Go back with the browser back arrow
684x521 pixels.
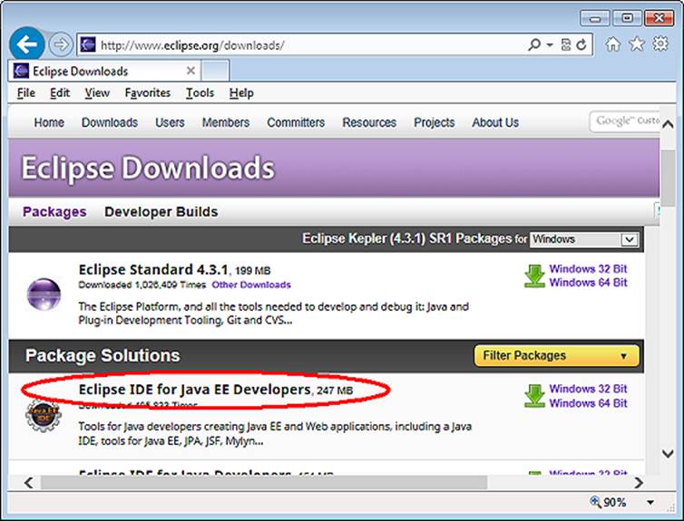(x=26, y=44)
